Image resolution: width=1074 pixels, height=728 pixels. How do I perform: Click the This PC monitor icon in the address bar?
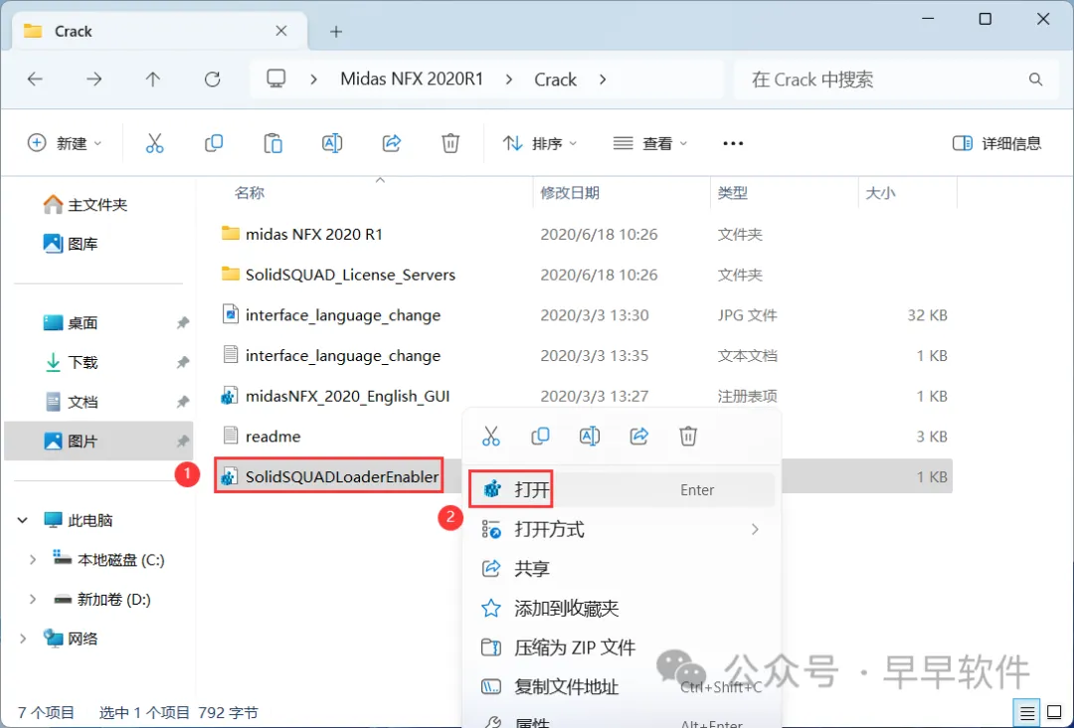pos(276,79)
